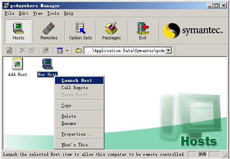Expand the Application Data path dropdown
Viewport: 230px width, 159px height.
[x=169, y=51]
